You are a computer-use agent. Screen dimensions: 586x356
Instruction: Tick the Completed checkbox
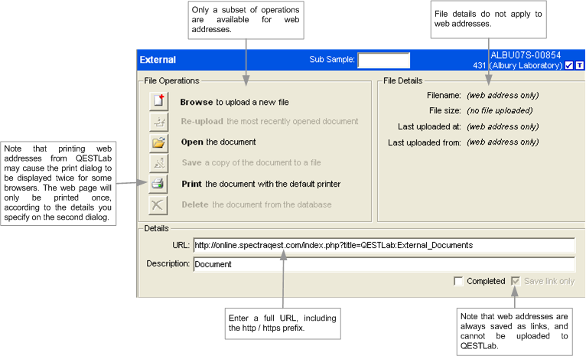[458, 281]
